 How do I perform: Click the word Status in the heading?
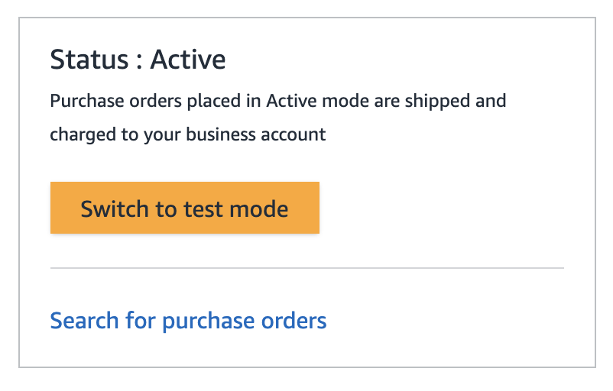point(89,60)
